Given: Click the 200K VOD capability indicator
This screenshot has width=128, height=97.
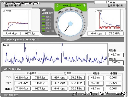Looking at the screenshot, I should click(x=43, y=19).
